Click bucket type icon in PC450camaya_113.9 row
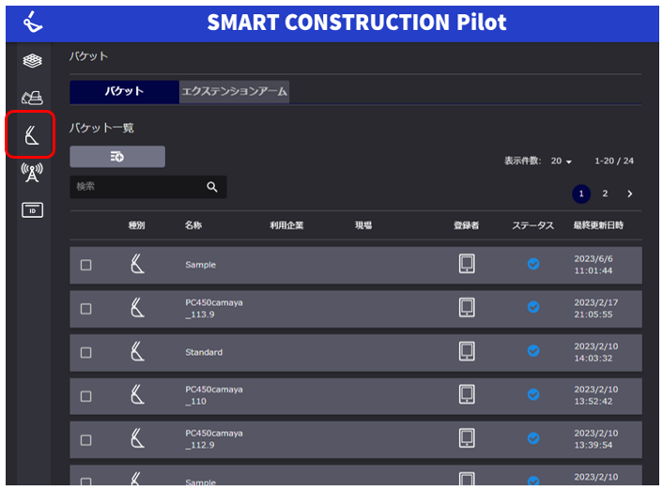This screenshot has width=663, height=491. [x=137, y=308]
